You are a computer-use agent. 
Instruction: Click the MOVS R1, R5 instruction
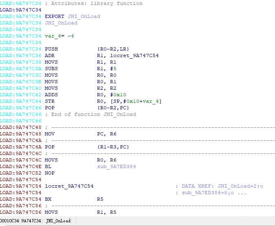coord(81,212)
